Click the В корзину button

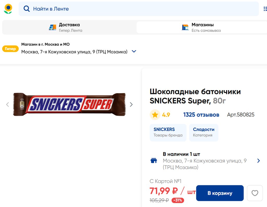pyautogui.click(x=220, y=193)
